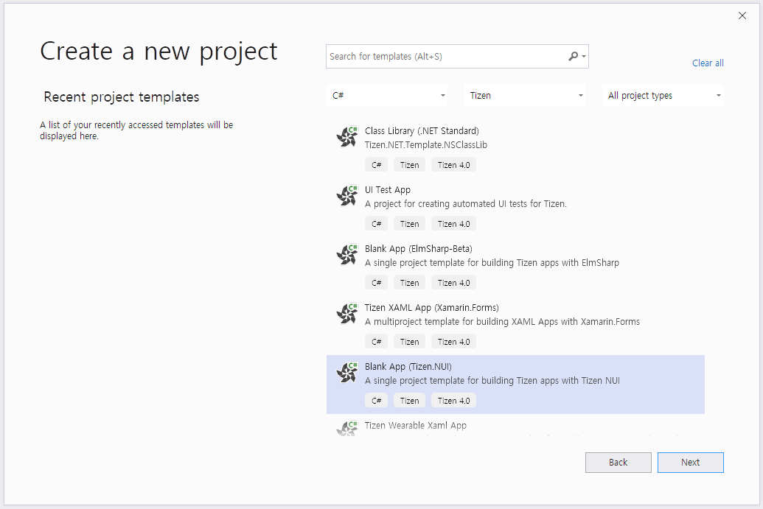
Task: Click the Tizen Wearable Xaml App icon
Action: coord(346,428)
